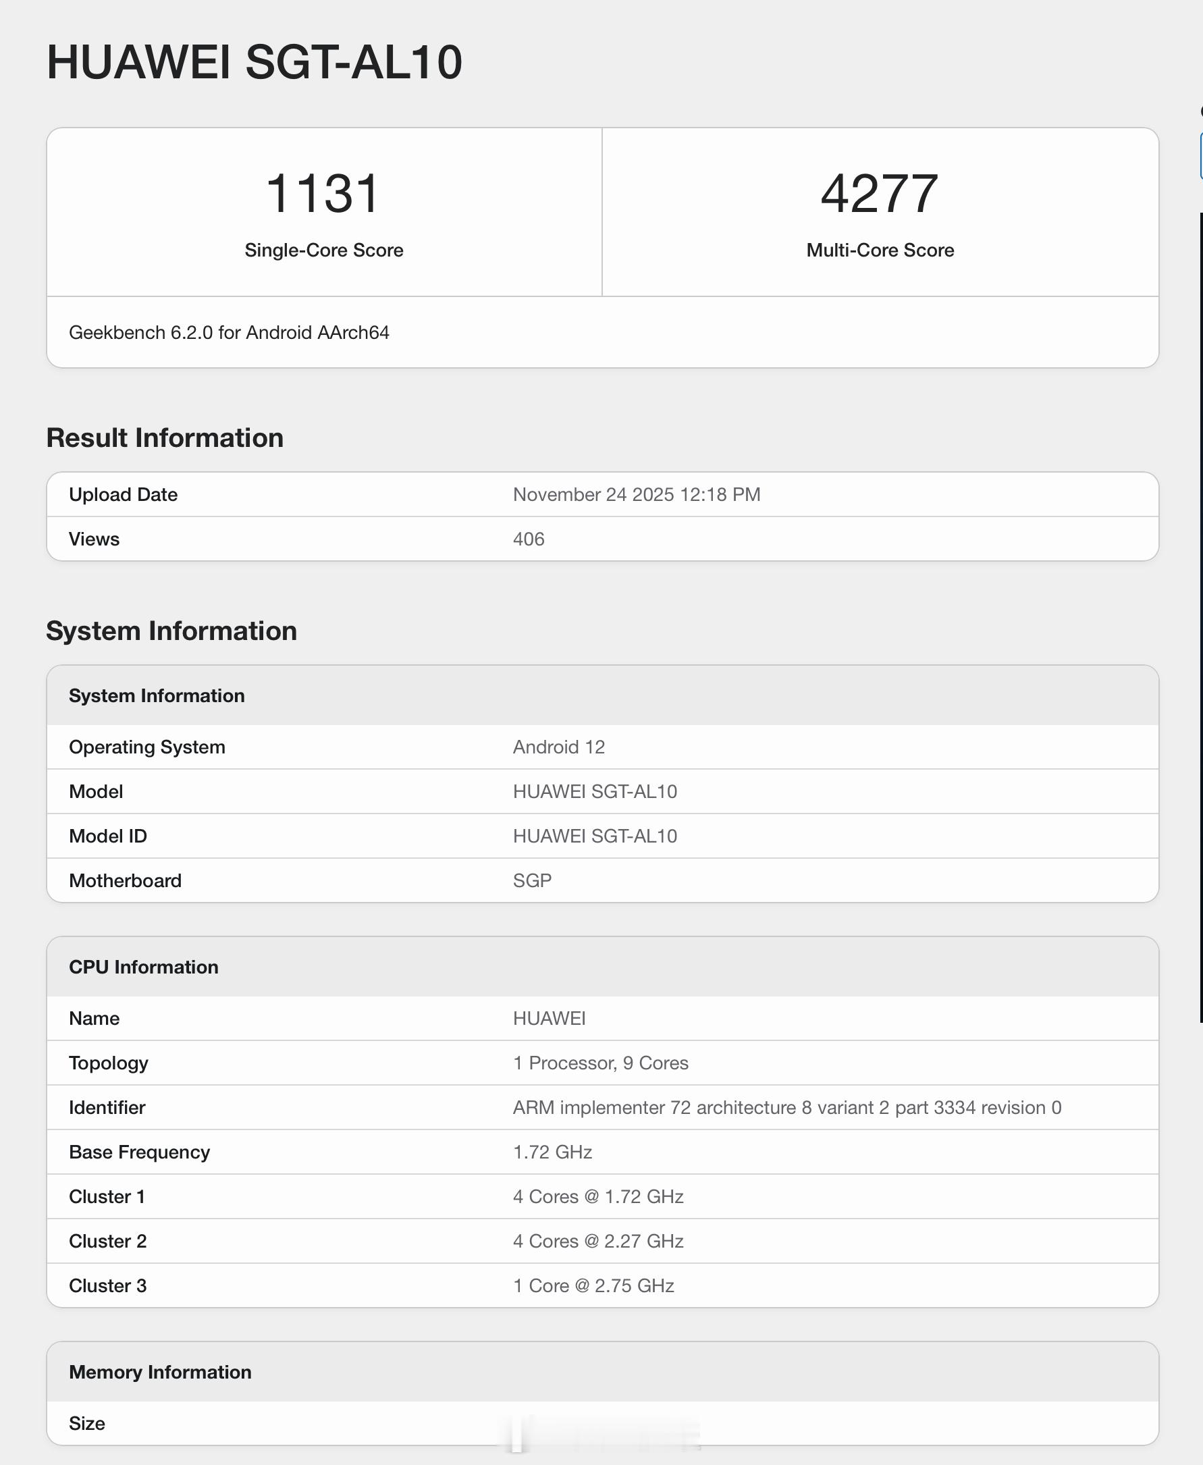Click the Cluster 2 row label
The image size is (1203, 1465).
pos(108,1241)
